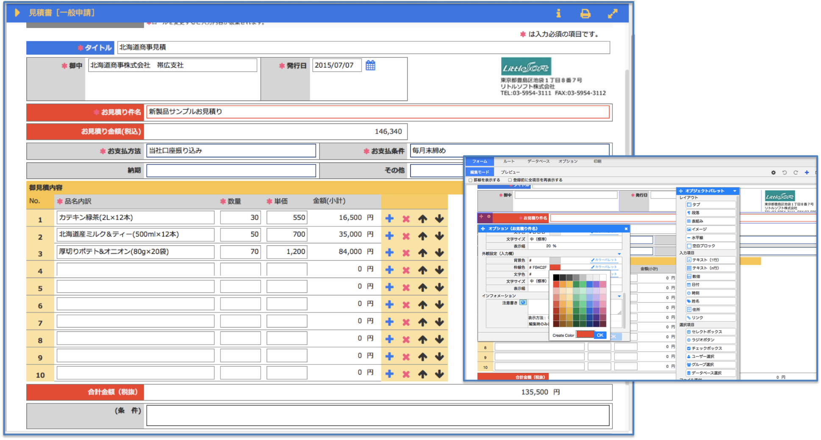
Task: Collapse the インフォメーション section
Action: (x=619, y=296)
